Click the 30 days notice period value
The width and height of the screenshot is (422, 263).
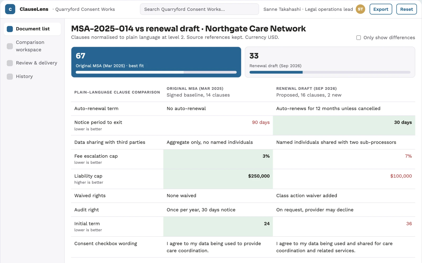pyautogui.click(x=403, y=122)
